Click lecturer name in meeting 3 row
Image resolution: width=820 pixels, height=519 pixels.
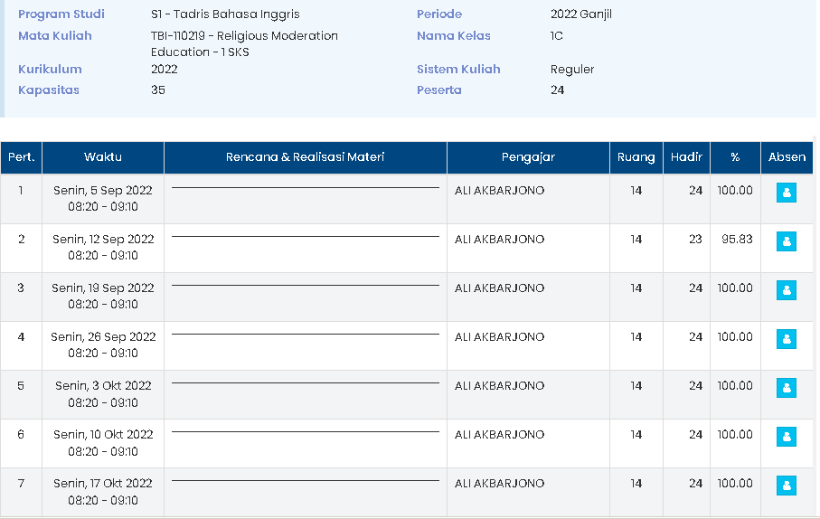click(x=499, y=288)
